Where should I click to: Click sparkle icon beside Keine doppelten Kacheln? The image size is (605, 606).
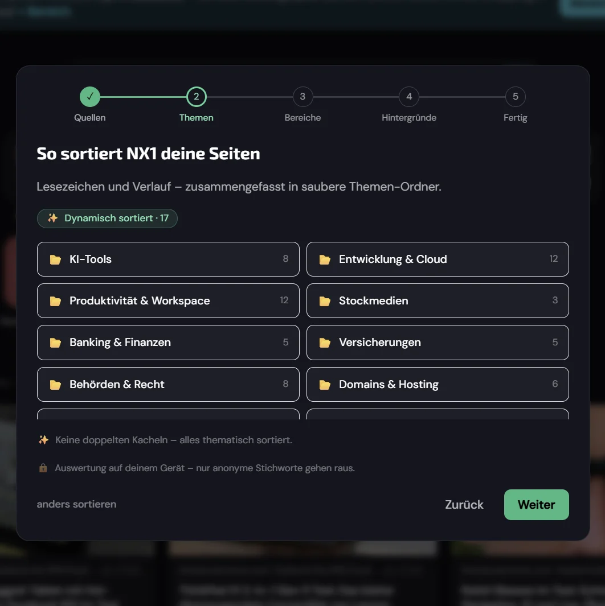point(43,440)
